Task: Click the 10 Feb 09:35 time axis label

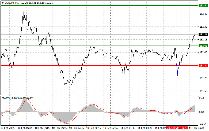Action: coord(25,128)
